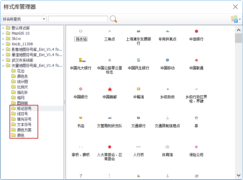Select the 亭桥、廊桥 symbol icon
This screenshot has width=243, height=180.
click(x=81, y=147)
